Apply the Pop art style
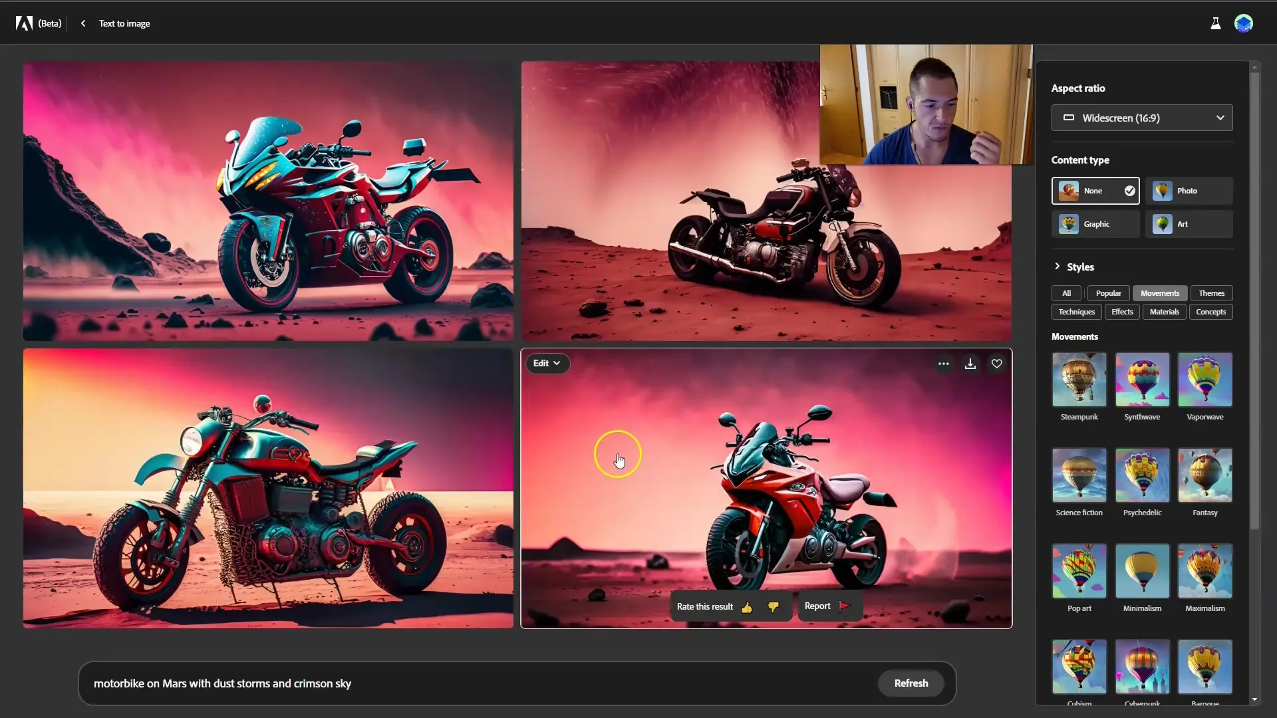Viewport: 1277px width, 718px height. coord(1079,571)
